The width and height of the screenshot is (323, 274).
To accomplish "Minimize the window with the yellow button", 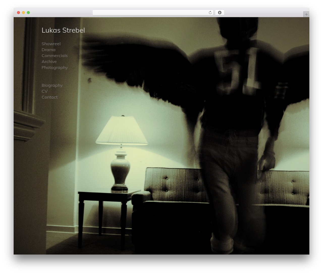I will (23, 13).
